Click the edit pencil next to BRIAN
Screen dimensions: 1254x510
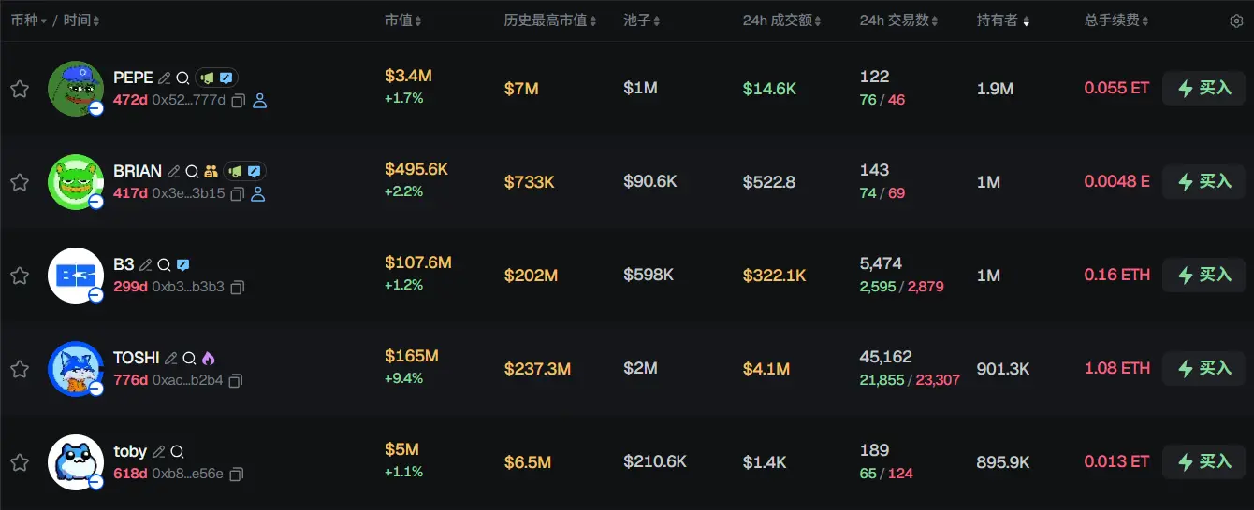173,172
